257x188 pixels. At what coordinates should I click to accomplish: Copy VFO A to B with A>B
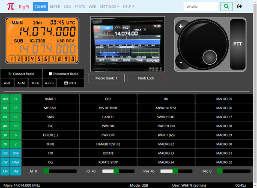click(7, 83)
